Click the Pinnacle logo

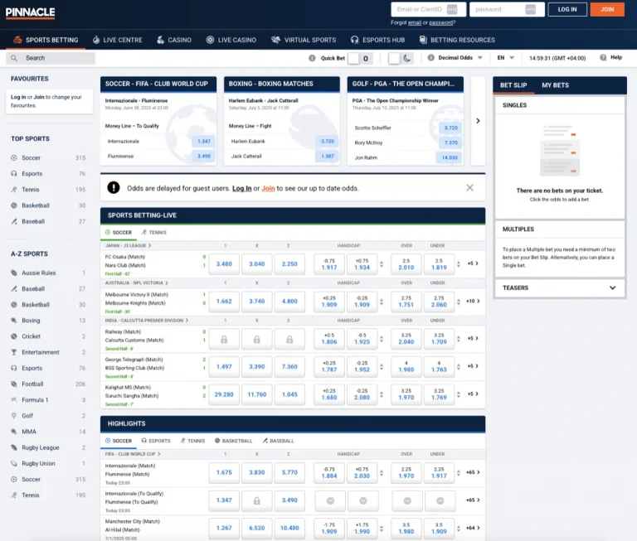coord(30,12)
